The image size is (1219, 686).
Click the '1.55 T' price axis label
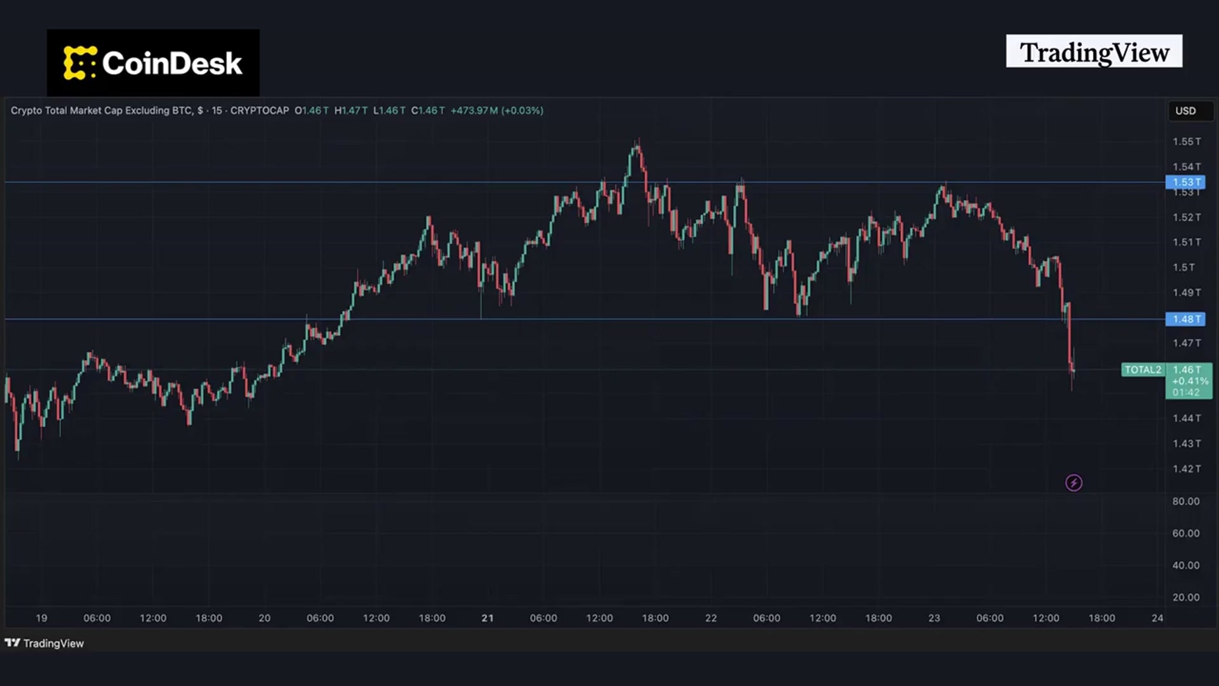point(1187,142)
